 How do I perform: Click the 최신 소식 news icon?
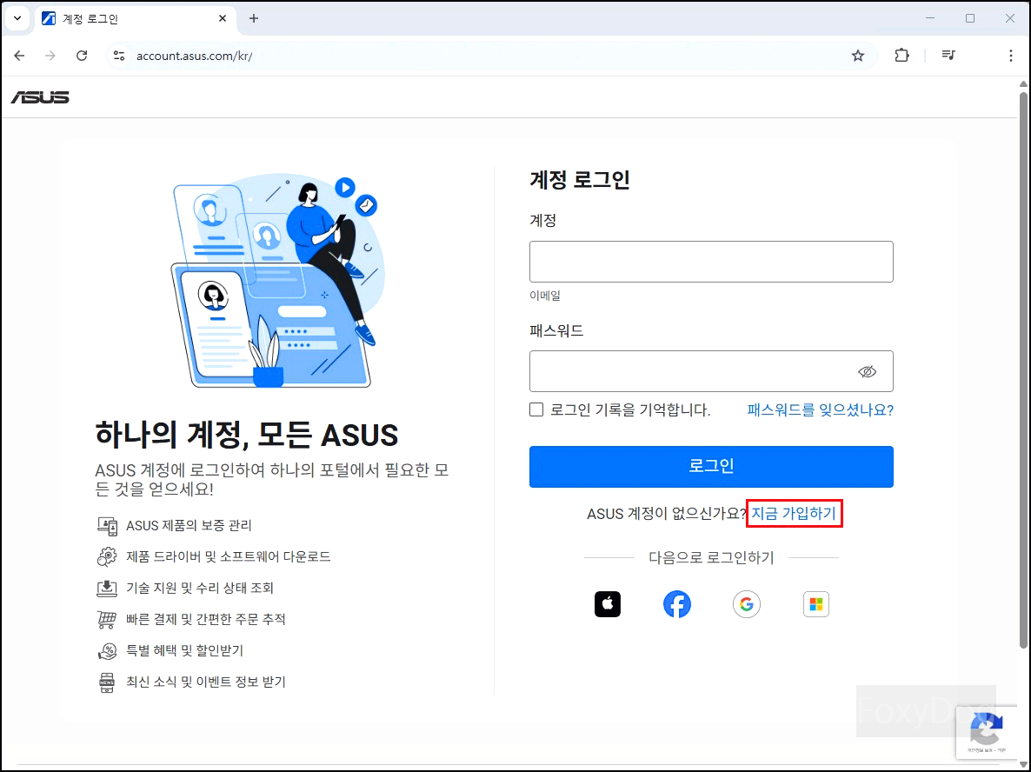click(107, 682)
